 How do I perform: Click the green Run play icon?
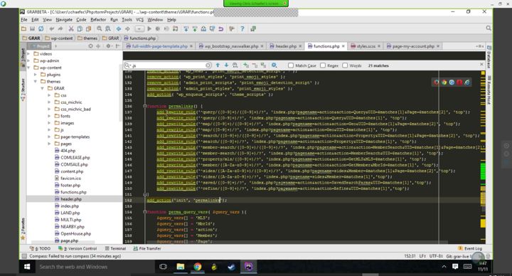[x=149, y=28]
